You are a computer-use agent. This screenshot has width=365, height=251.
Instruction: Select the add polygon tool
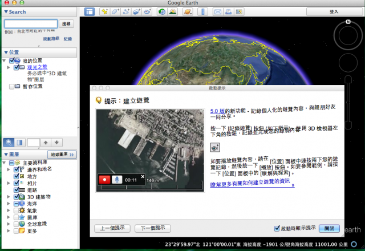tap(115, 11)
